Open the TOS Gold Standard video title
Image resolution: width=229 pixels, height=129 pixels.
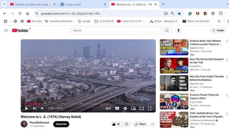[206, 61]
